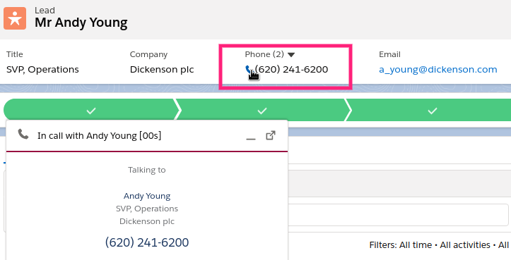Click the input field right of call panel
The image size is (511, 260).
point(398,215)
